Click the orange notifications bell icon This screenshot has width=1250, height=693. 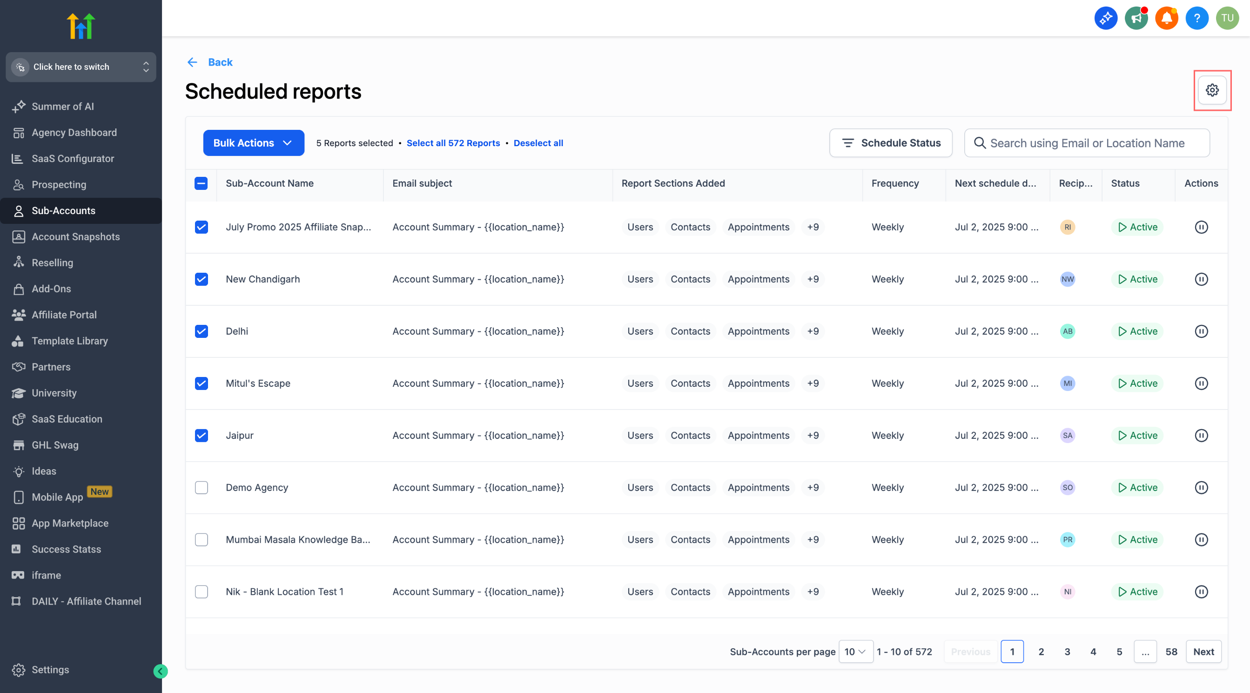click(1166, 19)
